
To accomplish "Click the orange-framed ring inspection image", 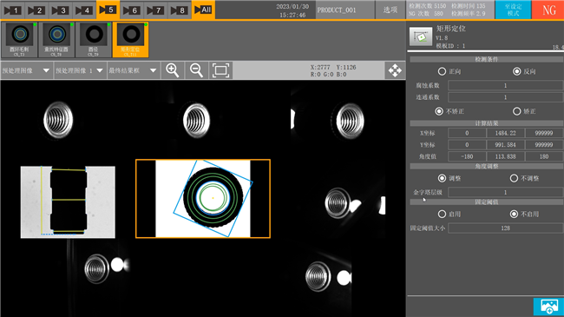I will 203,199.
